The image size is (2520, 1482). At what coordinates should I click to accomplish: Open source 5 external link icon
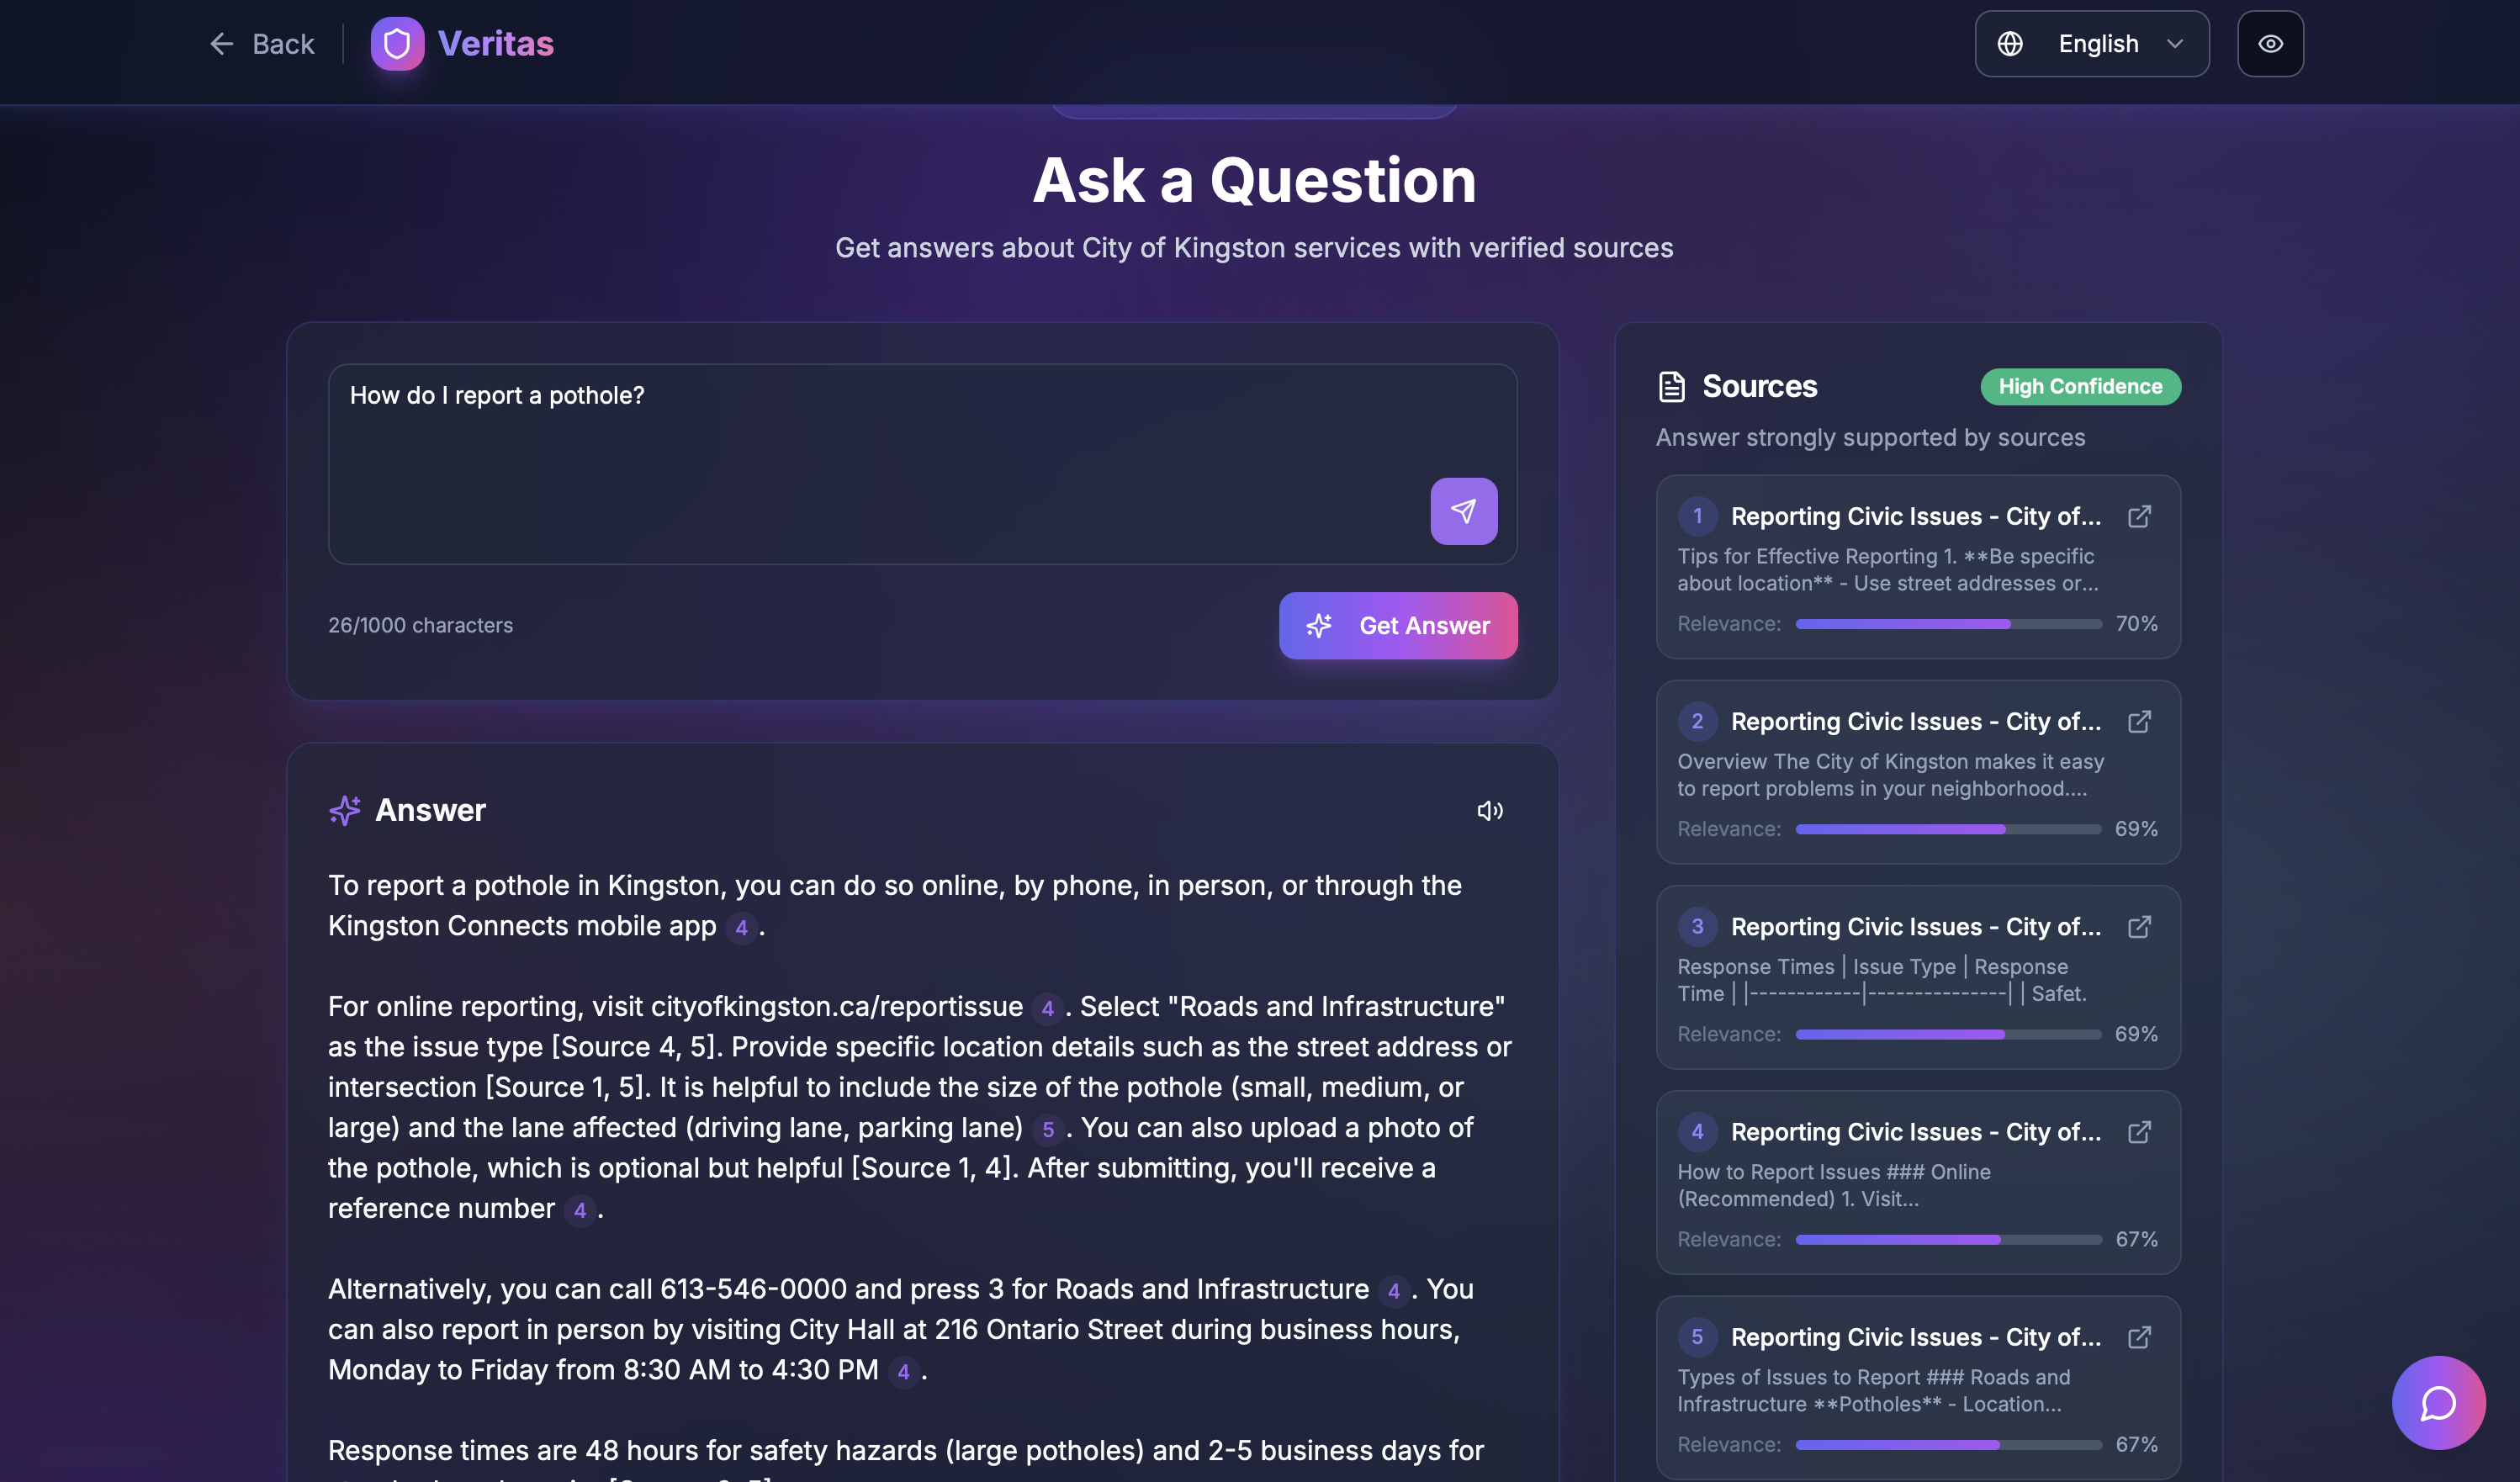(x=2139, y=1337)
